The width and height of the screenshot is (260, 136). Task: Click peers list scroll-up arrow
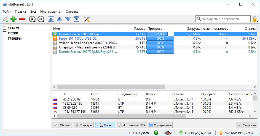(x=255, y=93)
